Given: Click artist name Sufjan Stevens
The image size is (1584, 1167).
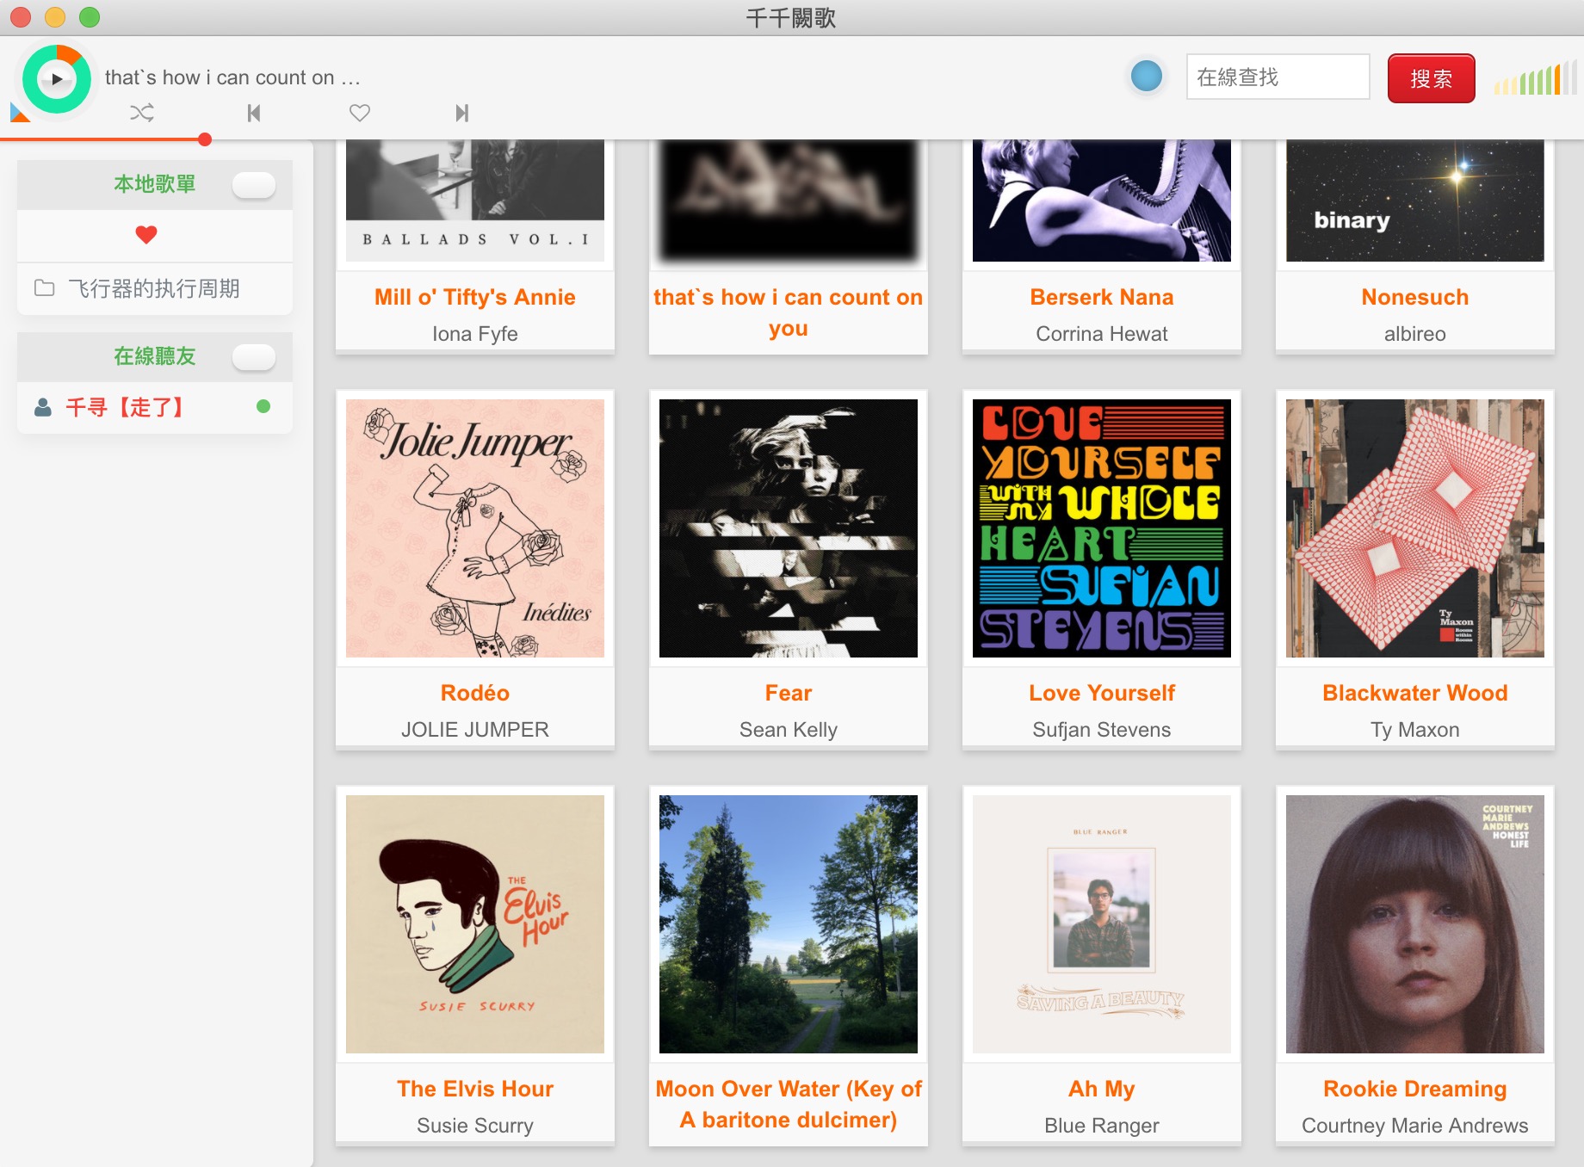Looking at the screenshot, I should (x=1102, y=730).
